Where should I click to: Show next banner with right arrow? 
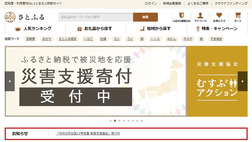pyautogui.click(x=242, y=81)
